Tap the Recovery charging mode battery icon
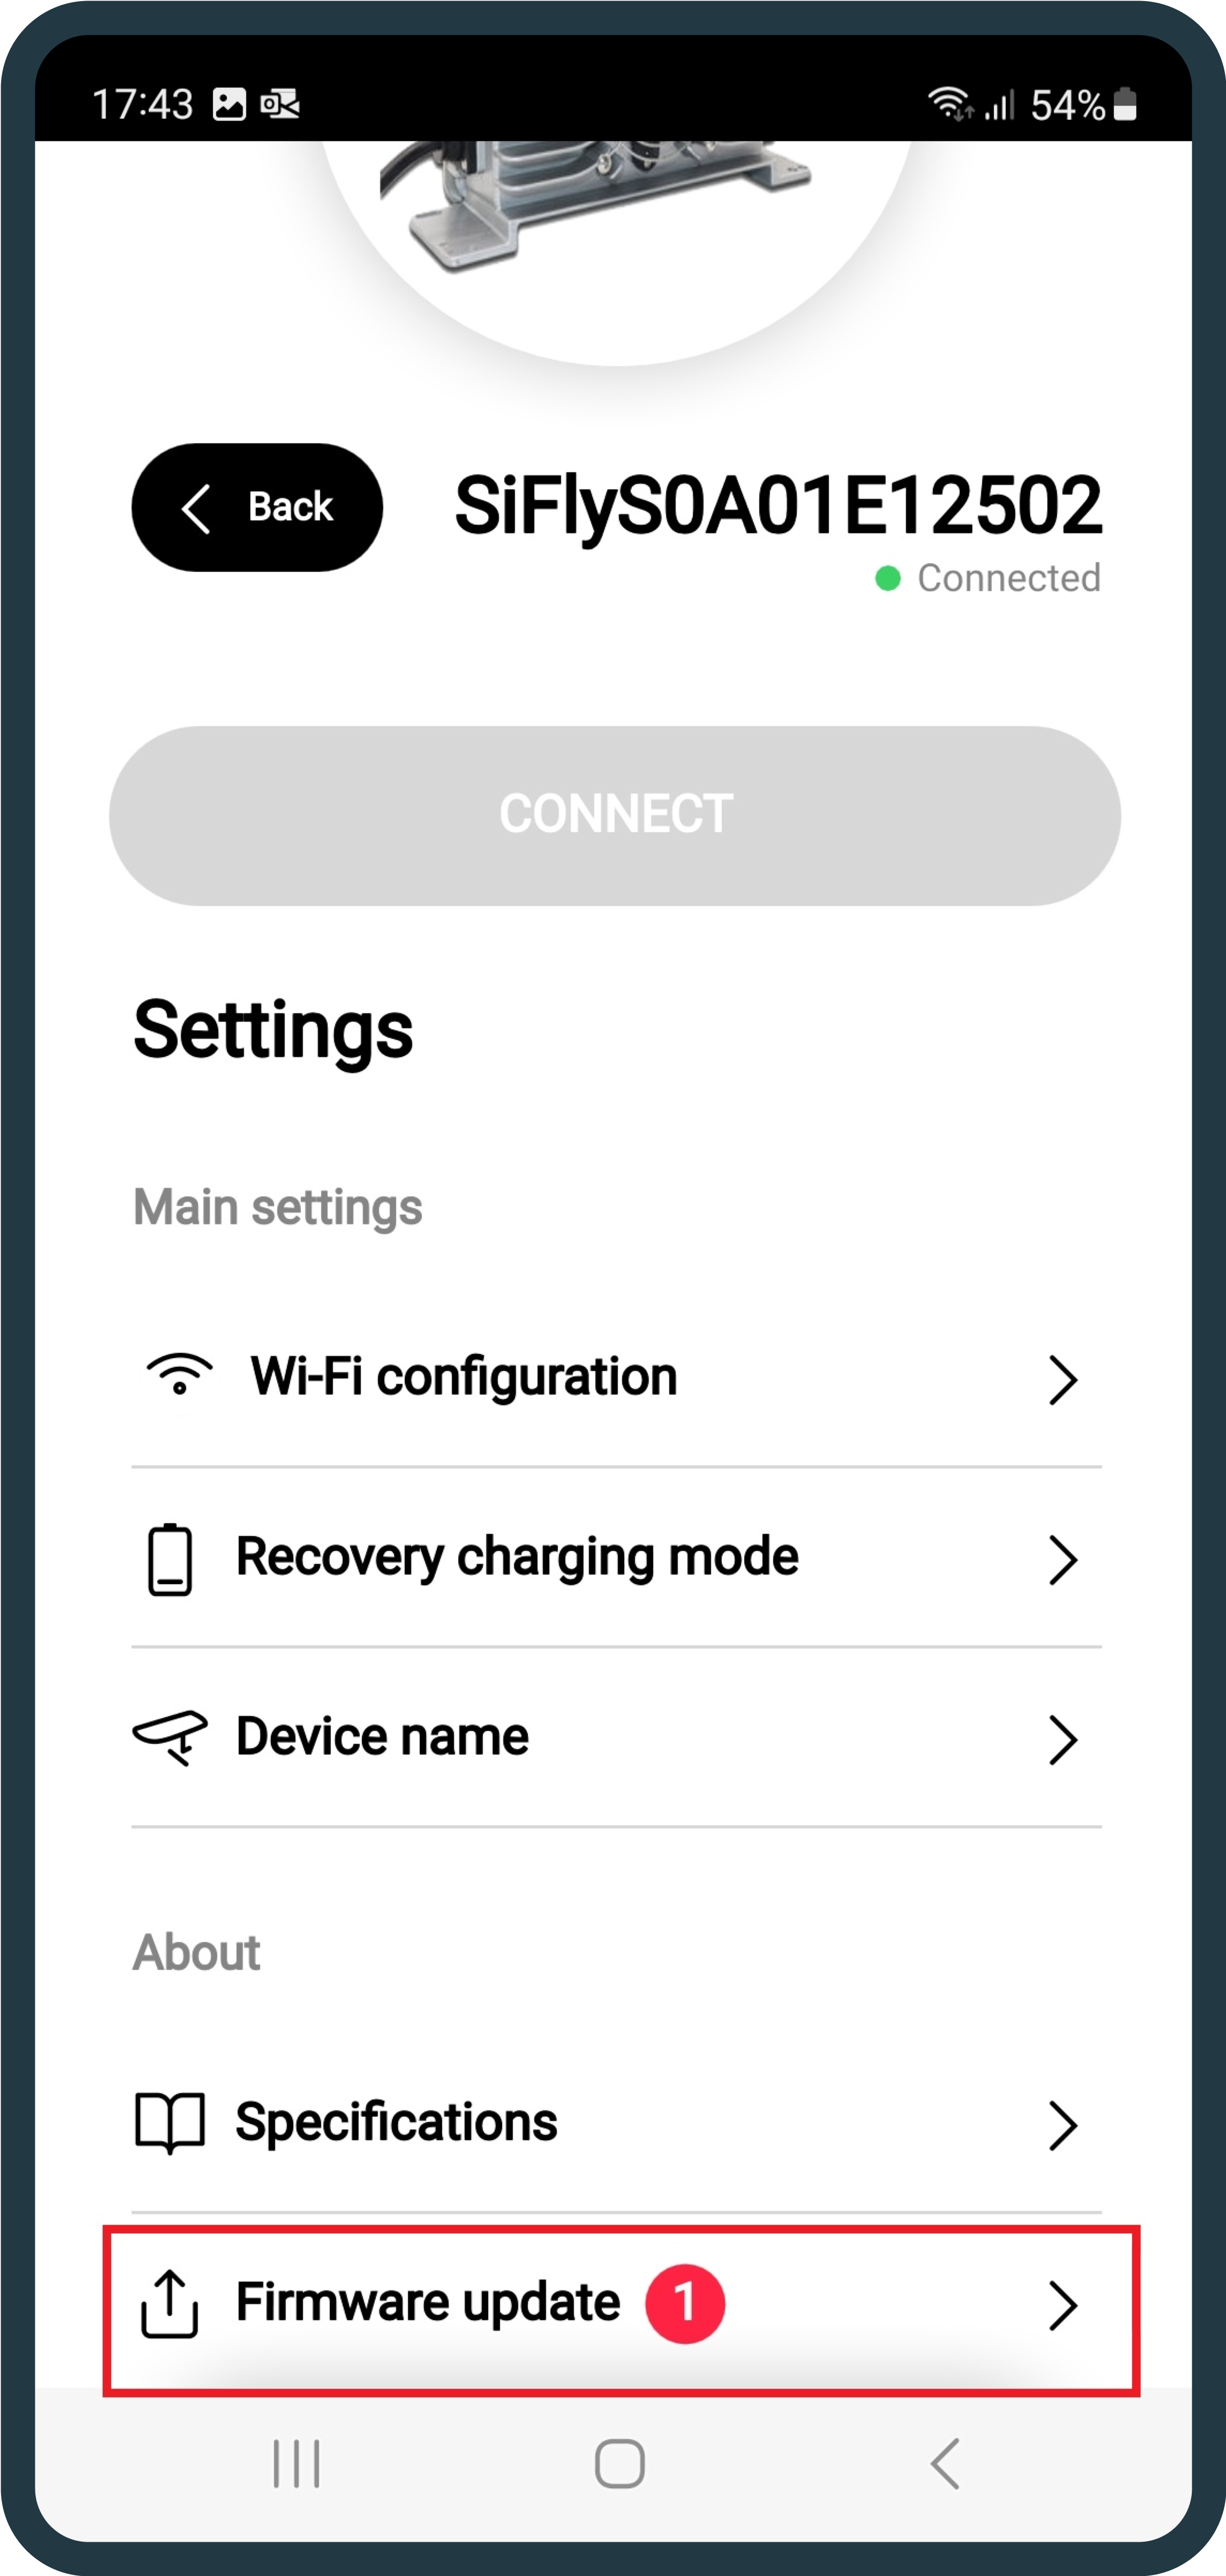The image size is (1226, 2576). tap(170, 1559)
